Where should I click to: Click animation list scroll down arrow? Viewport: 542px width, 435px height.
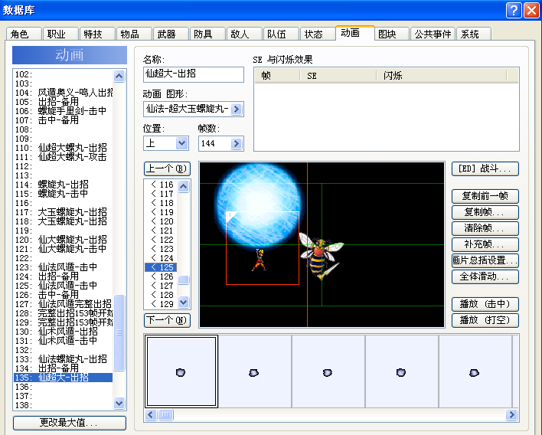(119, 403)
